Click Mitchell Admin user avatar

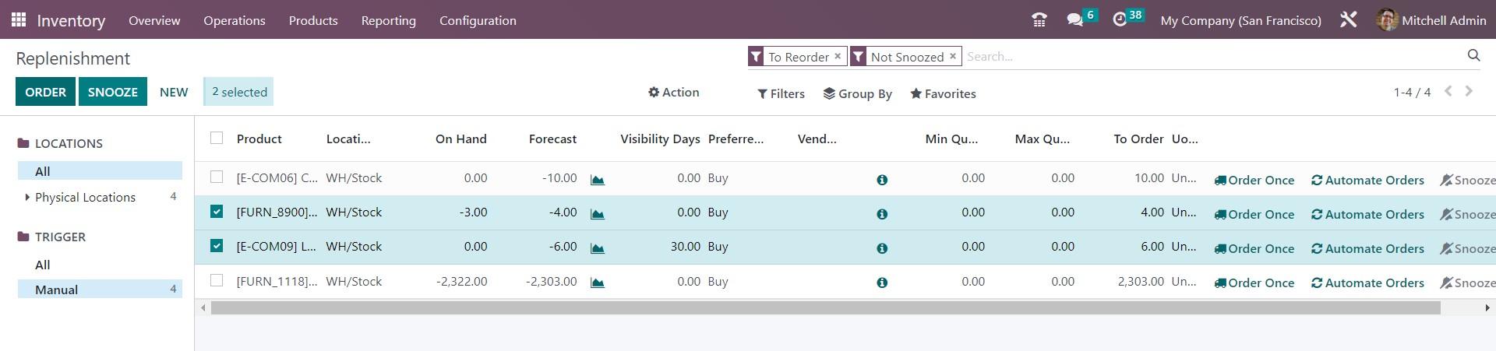tap(1387, 20)
